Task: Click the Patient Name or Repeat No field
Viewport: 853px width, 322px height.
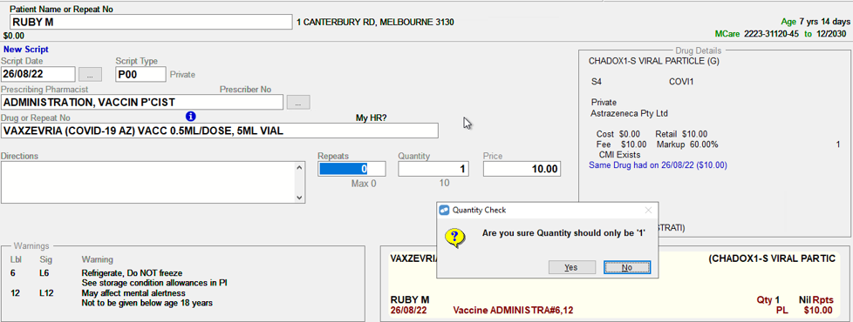Action: (x=151, y=23)
